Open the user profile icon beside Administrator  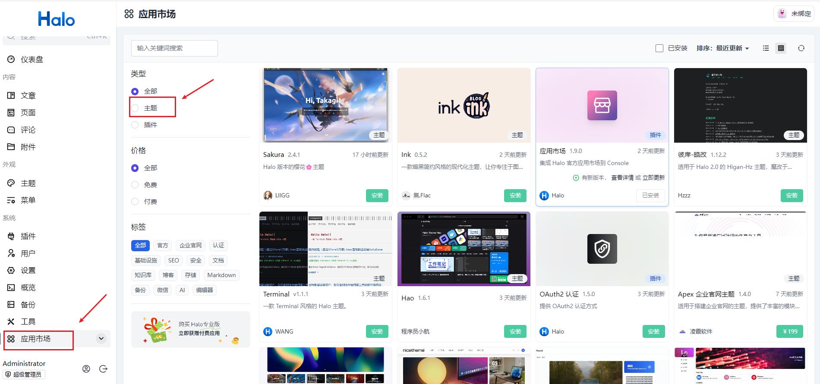click(x=86, y=369)
